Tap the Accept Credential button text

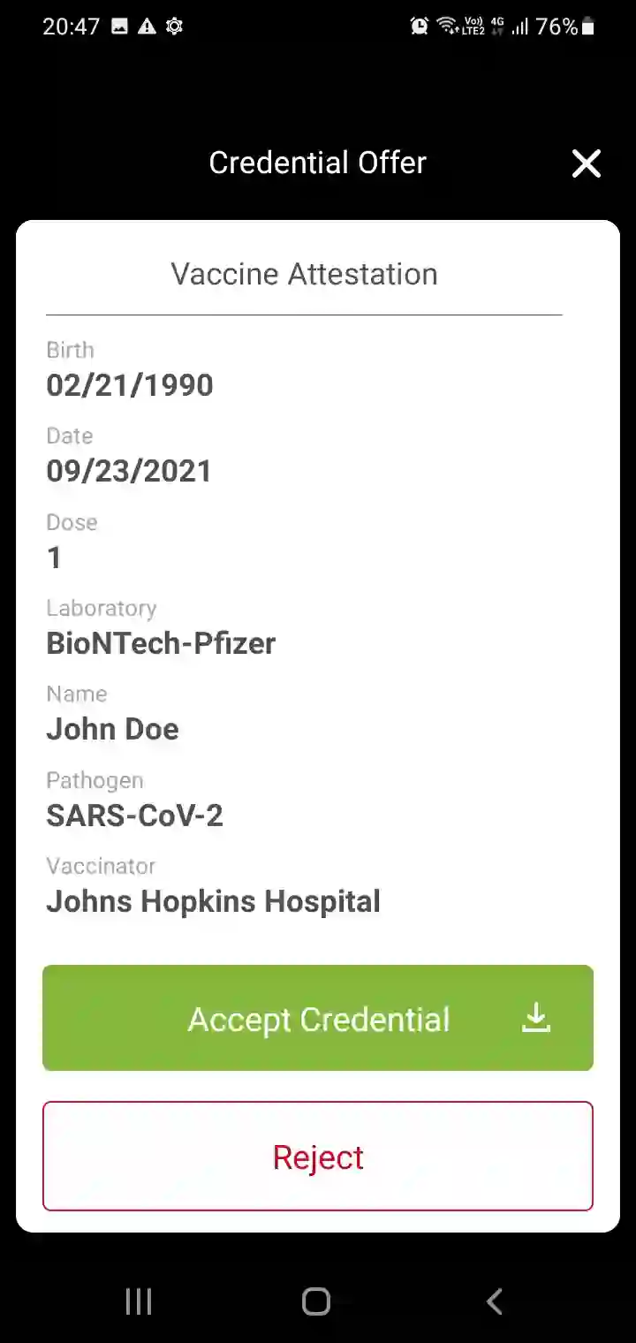tap(319, 1020)
